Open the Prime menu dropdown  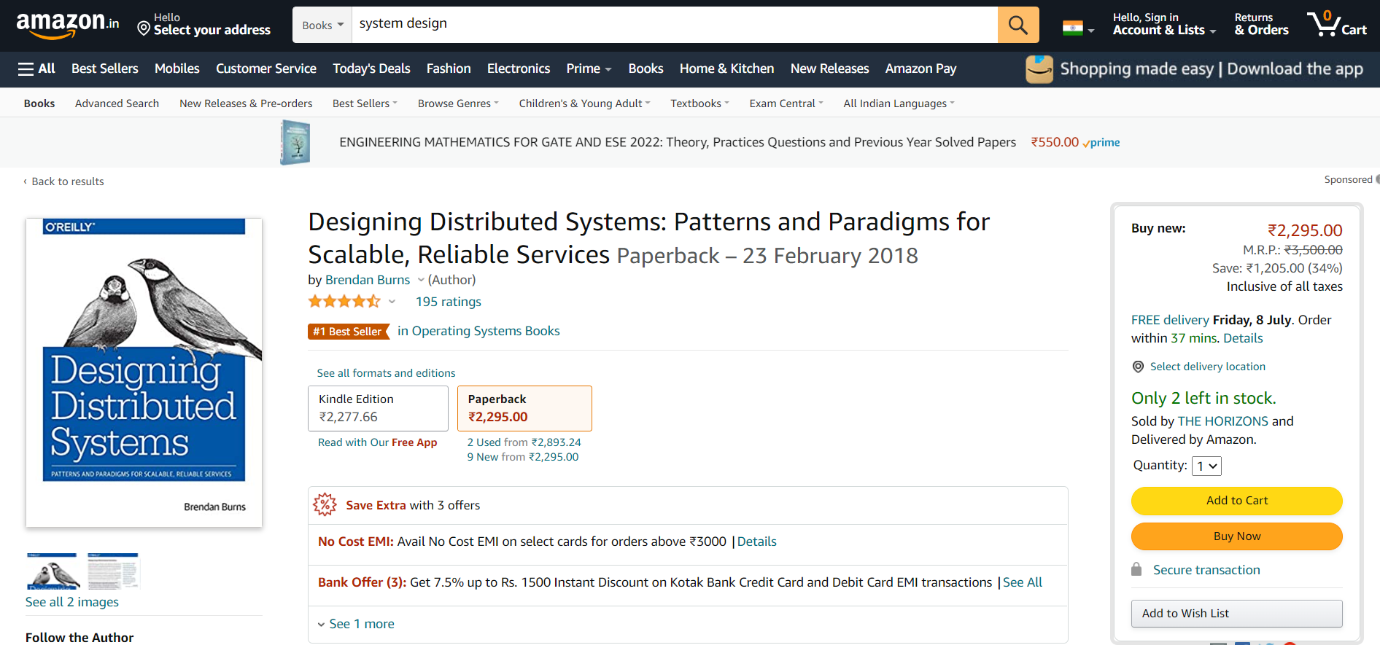(589, 69)
